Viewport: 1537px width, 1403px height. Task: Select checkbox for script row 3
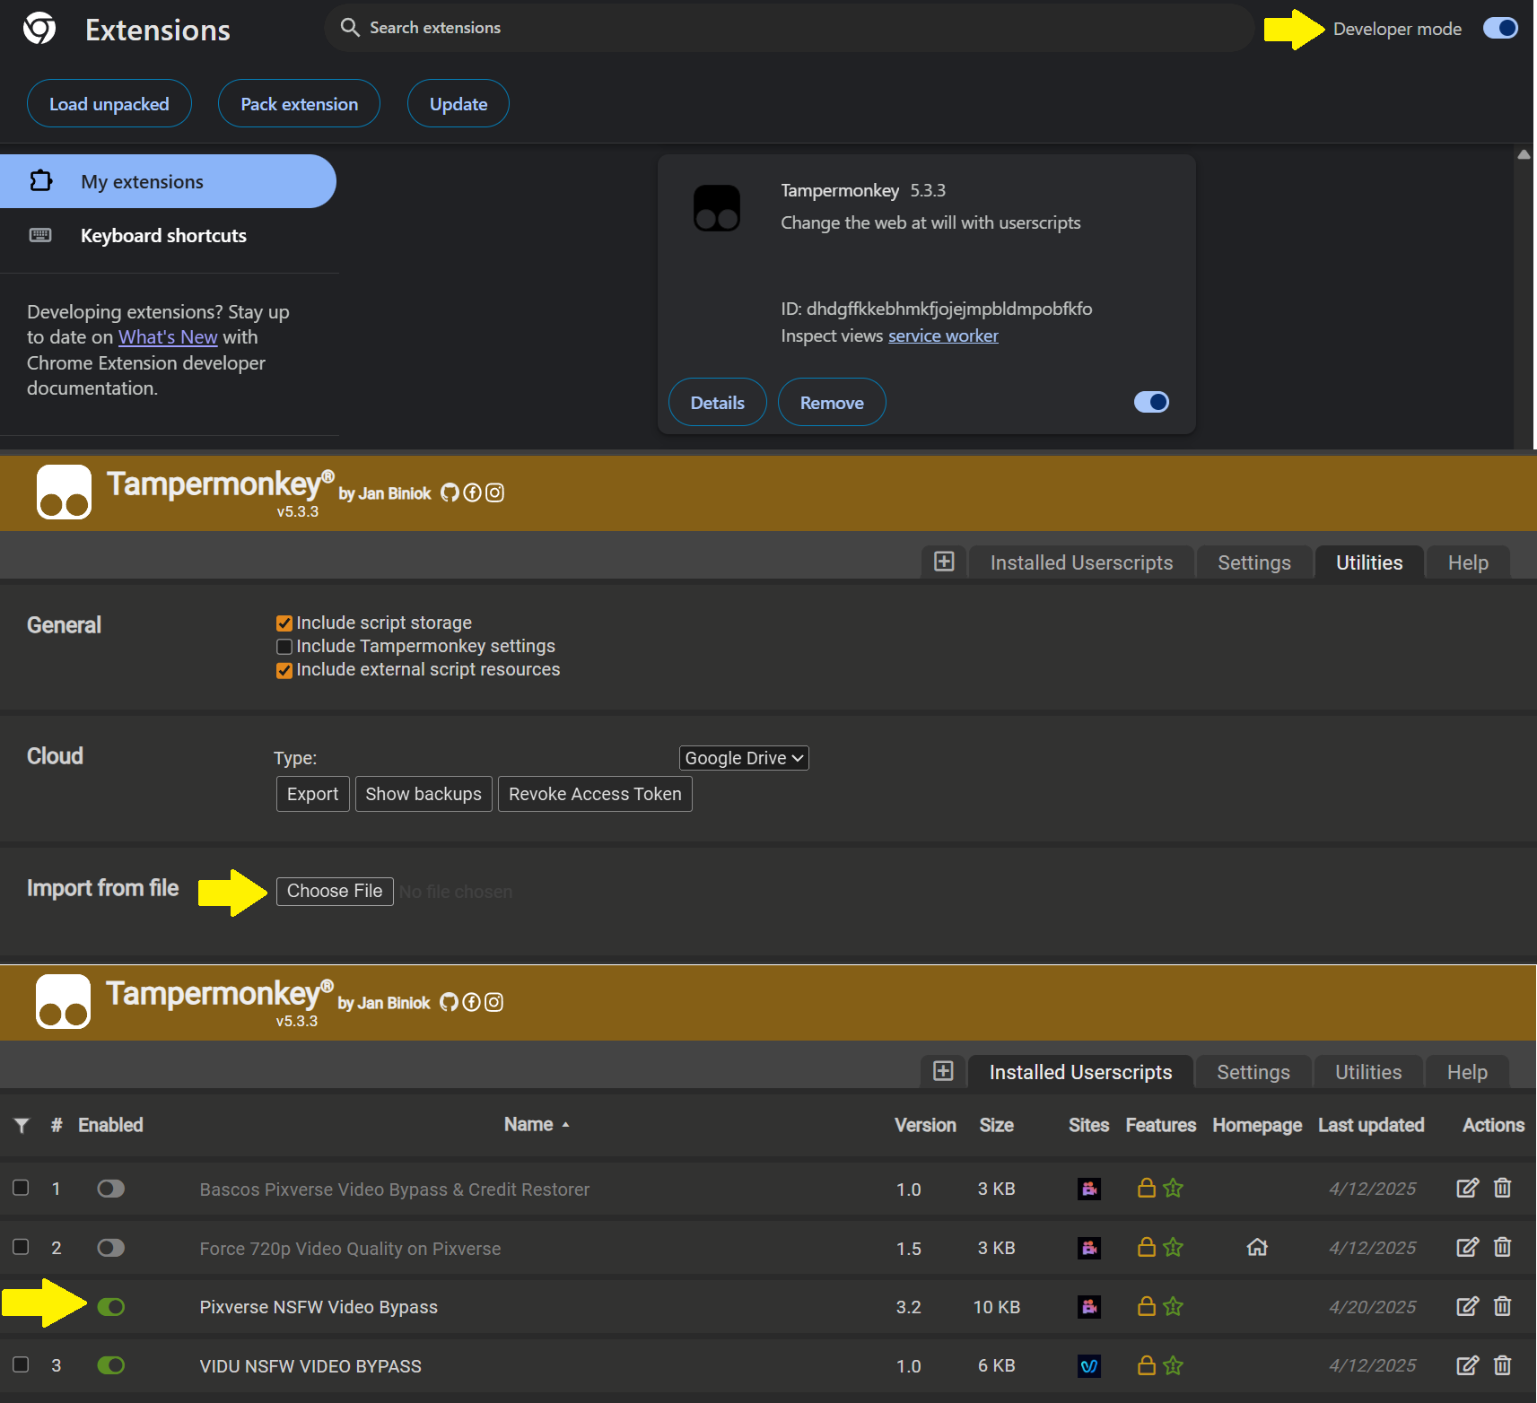coord(21,1364)
